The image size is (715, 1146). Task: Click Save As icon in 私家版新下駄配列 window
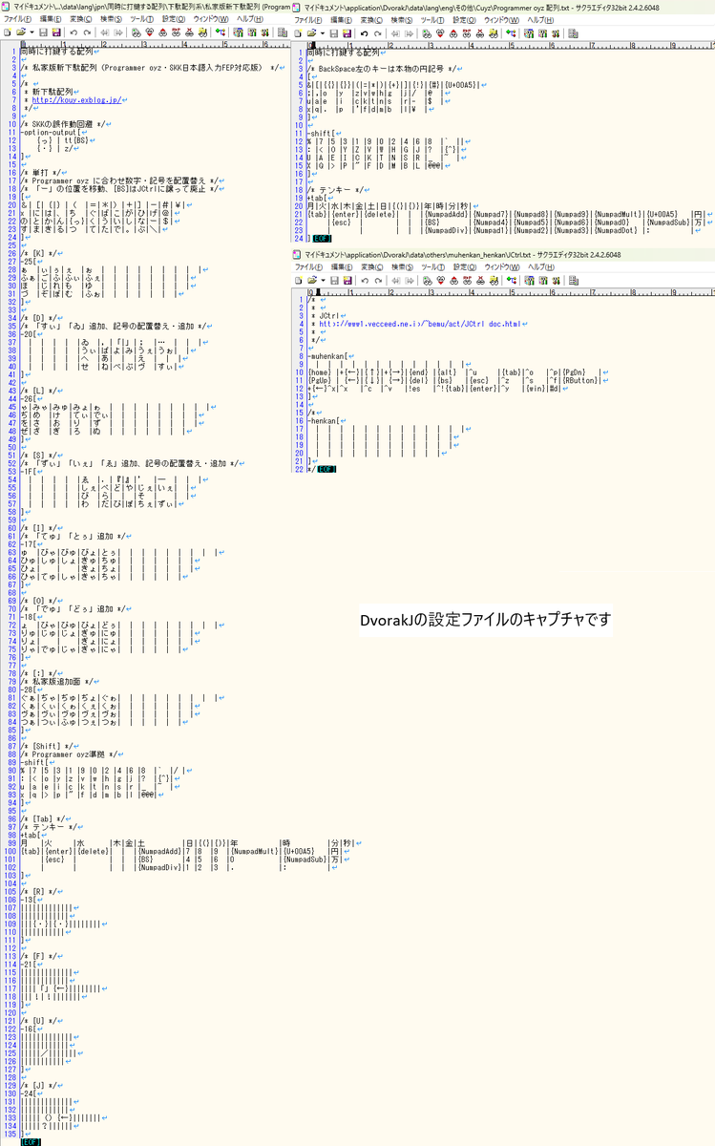click(55, 32)
